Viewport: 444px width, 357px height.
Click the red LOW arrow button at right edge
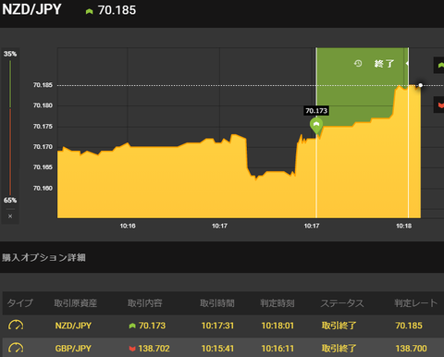pos(439,105)
